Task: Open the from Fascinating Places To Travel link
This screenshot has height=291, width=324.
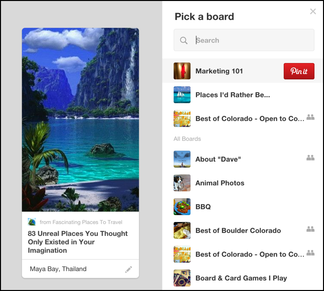Action: tap(81, 222)
